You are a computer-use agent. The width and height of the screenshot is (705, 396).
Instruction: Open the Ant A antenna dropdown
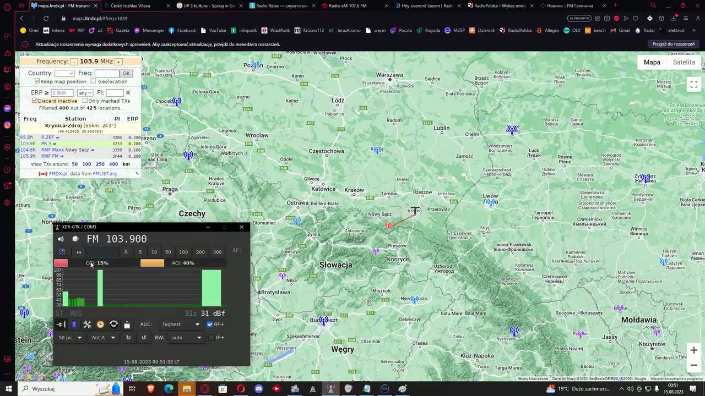[104, 338]
